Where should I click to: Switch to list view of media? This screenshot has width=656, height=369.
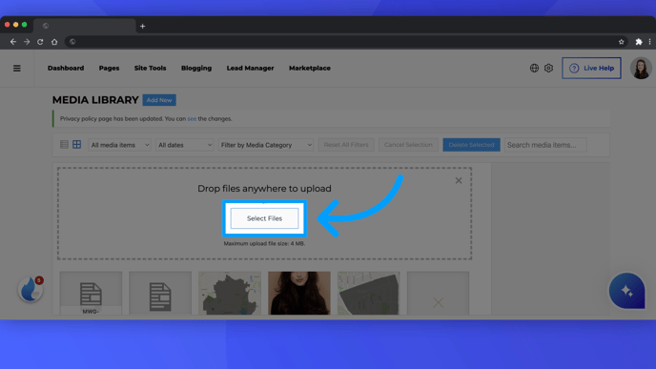click(x=64, y=145)
